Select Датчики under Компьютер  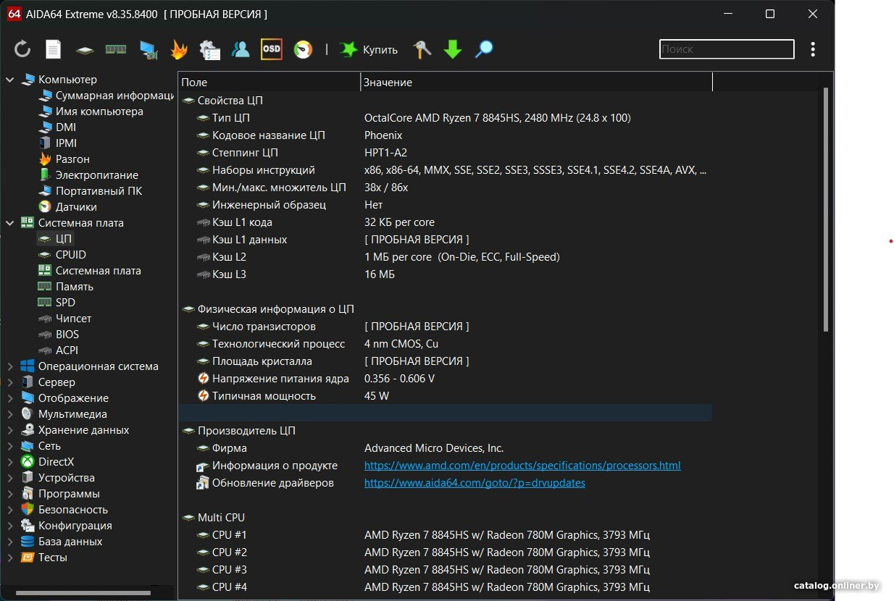pyautogui.click(x=76, y=207)
